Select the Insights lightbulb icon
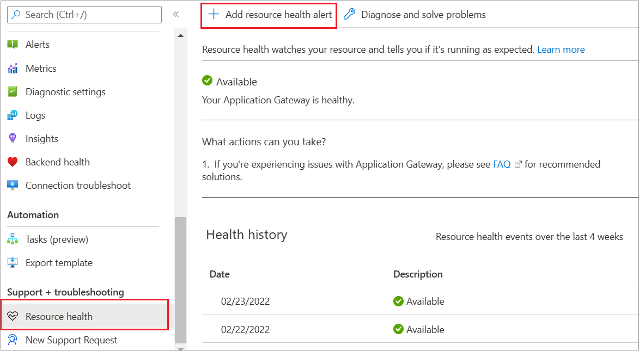The width and height of the screenshot is (639, 351). (13, 138)
